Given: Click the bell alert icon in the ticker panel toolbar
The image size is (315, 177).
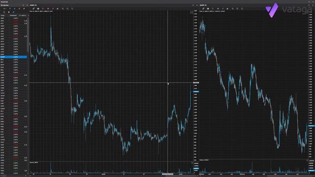Looking at the screenshot, I should tap(9, 12).
